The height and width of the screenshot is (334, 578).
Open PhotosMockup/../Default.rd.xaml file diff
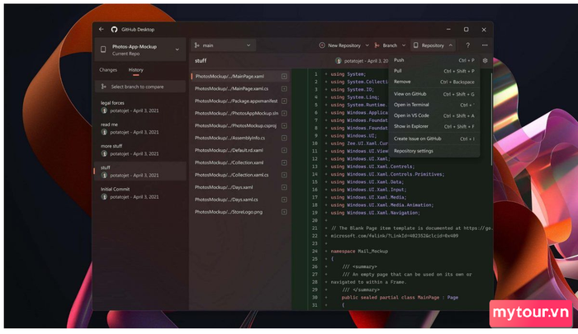[x=240, y=150]
